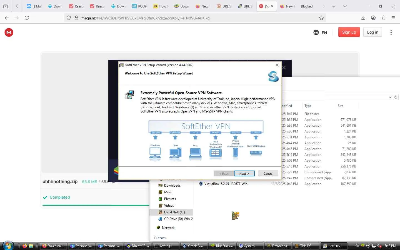
Task: Switch to the SoftEther taskbar button
Action: click(334, 246)
